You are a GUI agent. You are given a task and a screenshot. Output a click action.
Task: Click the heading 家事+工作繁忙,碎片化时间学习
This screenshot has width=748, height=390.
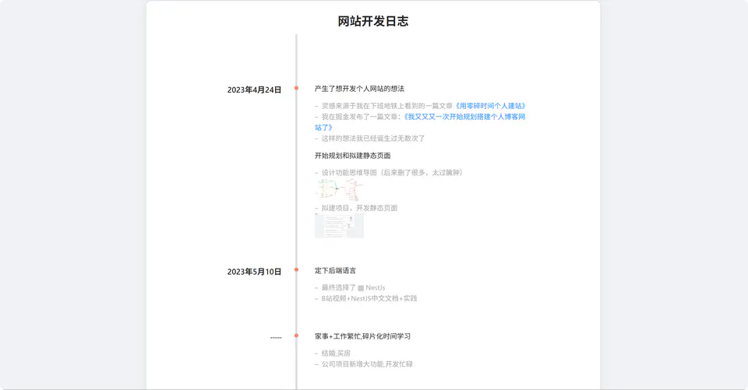pos(362,336)
